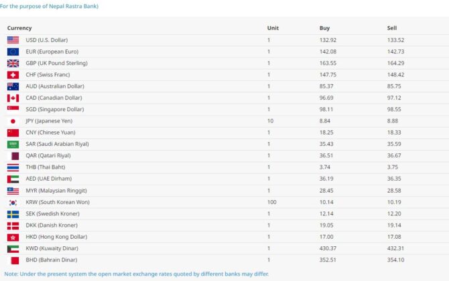The image size is (449, 281).
Task: Click the Hong Kong Dollar flag
Action: tap(13, 237)
